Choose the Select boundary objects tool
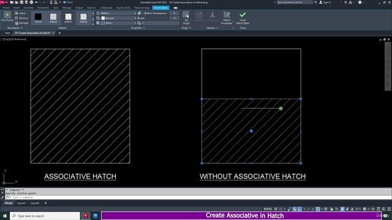392x220 pixels. point(20,13)
